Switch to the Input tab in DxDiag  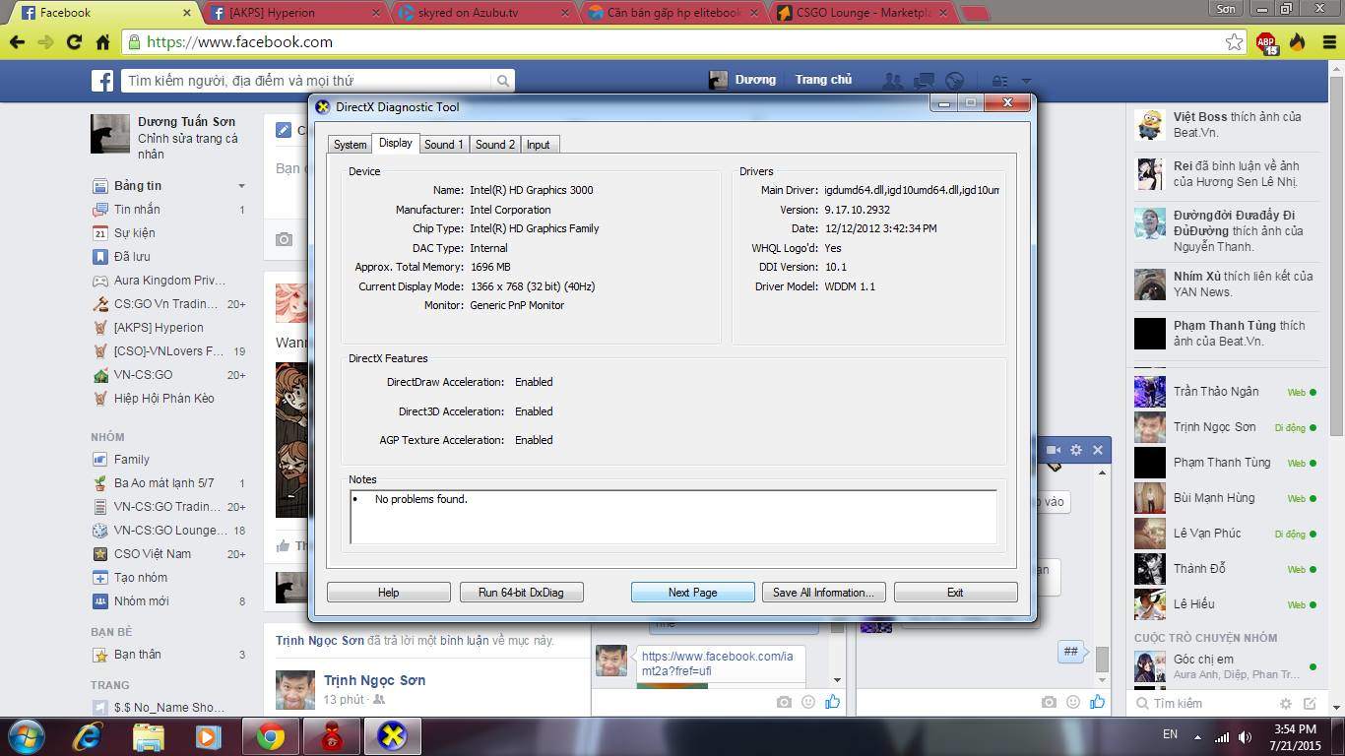click(x=538, y=145)
